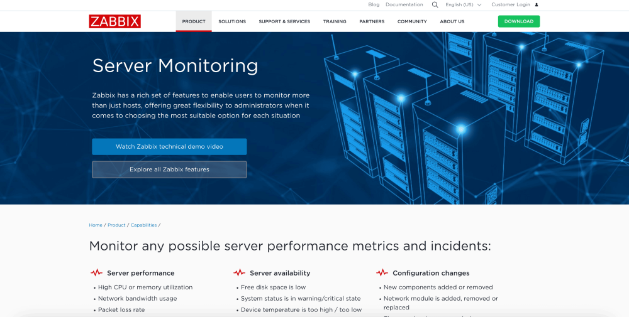This screenshot has height=317, width=629.
Task: Click 'Network bandwidth usage' item
Action: (138, 299)
